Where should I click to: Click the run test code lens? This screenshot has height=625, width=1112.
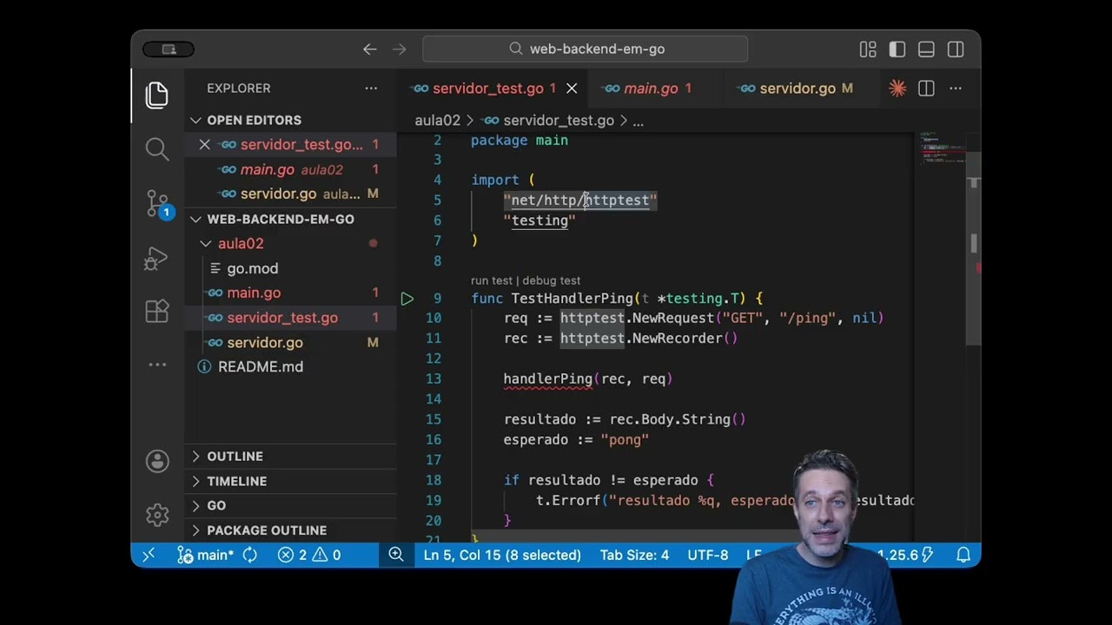pos(492,280)
